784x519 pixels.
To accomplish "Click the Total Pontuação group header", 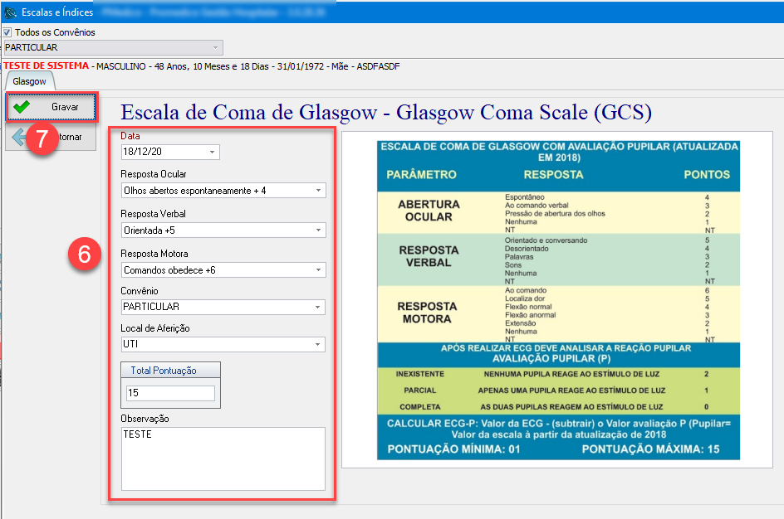I will [x=164, y=371].
